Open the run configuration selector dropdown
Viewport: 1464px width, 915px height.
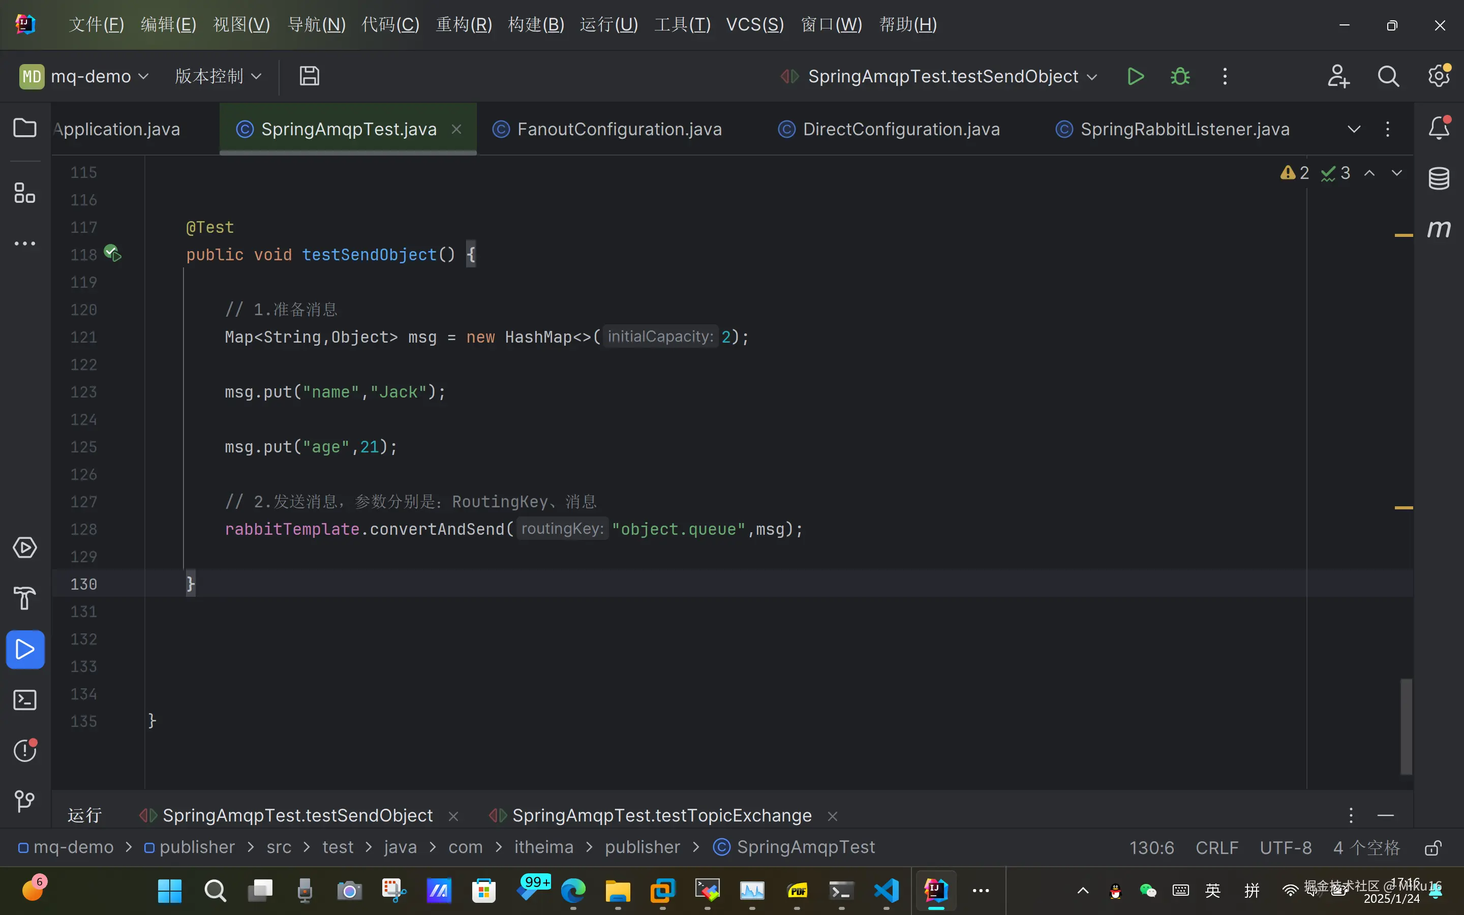(944, 76)
